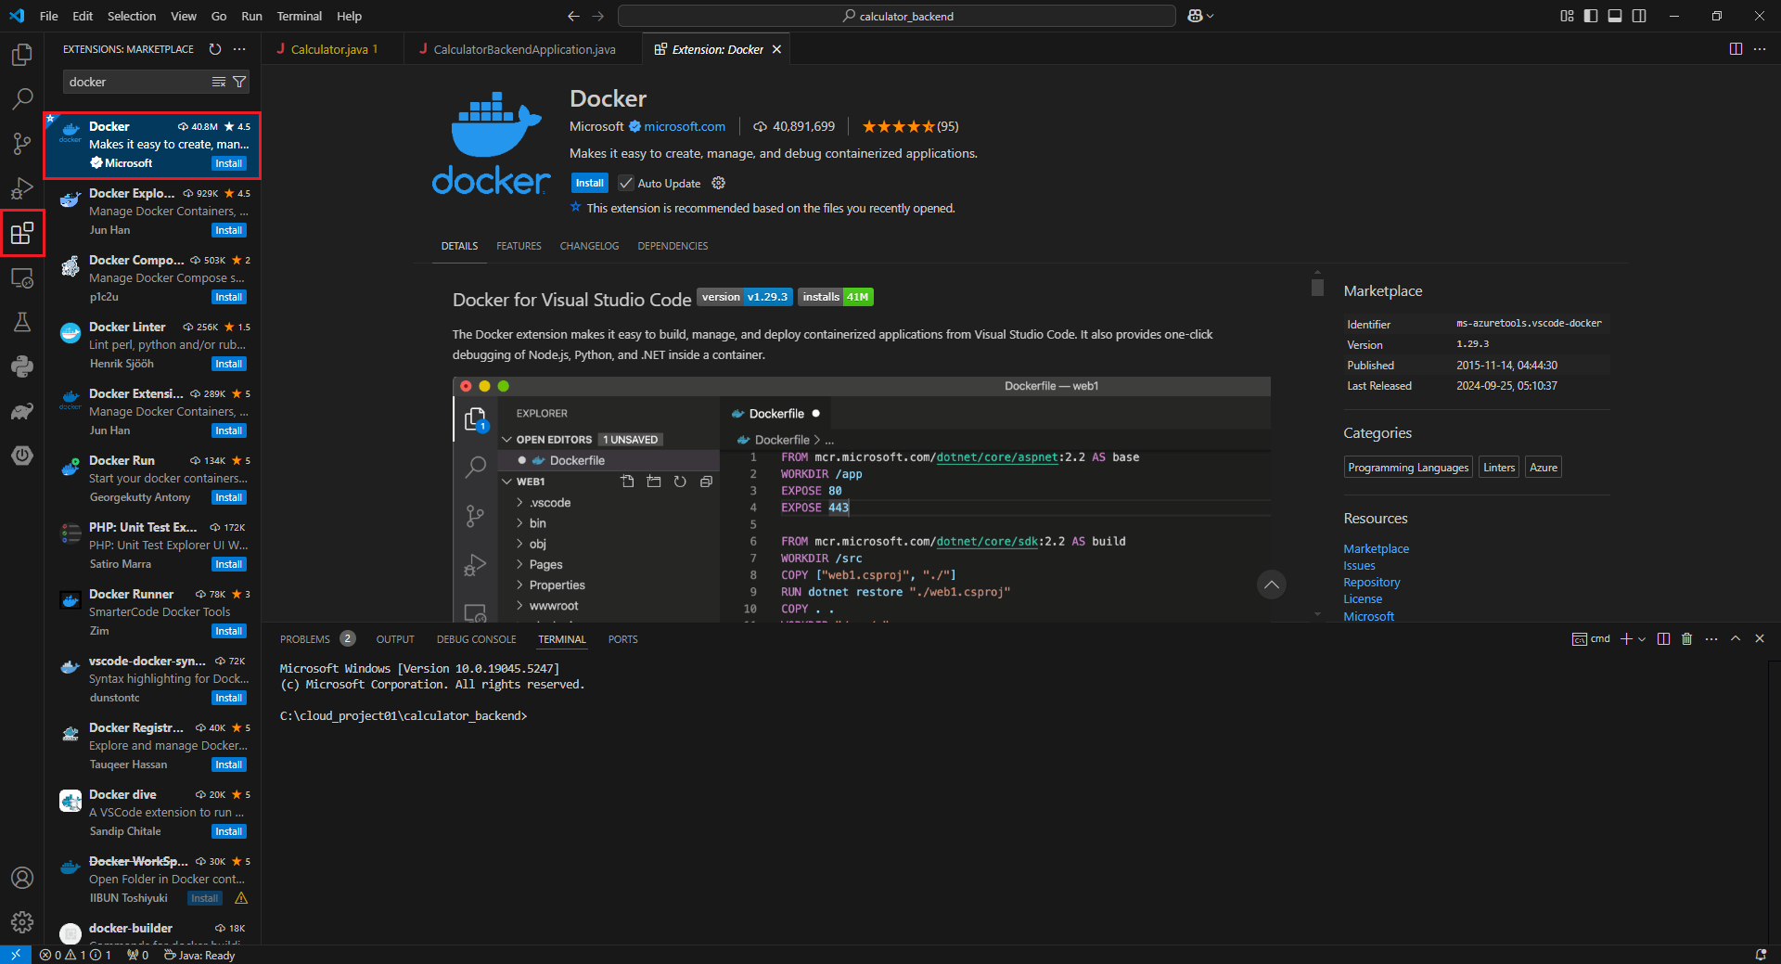Open the Filter Extensions funnel
The image size is (1781, 964).
pos(239,83)
